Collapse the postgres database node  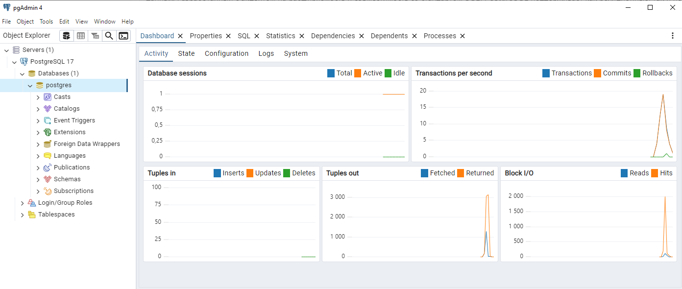coord(30,86)
